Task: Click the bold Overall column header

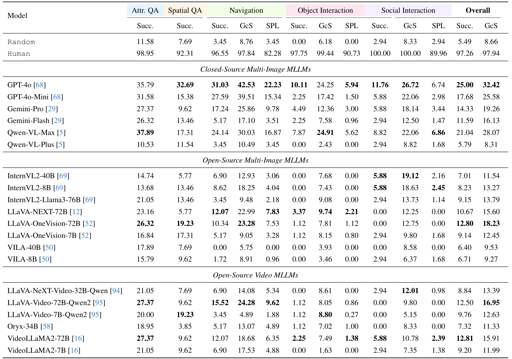Action: click(478, 10)
